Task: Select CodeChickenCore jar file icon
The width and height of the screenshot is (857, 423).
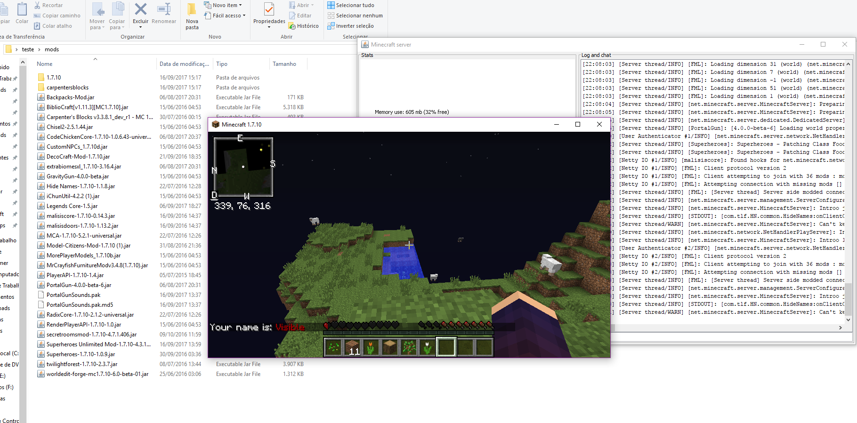Action: 41,136
